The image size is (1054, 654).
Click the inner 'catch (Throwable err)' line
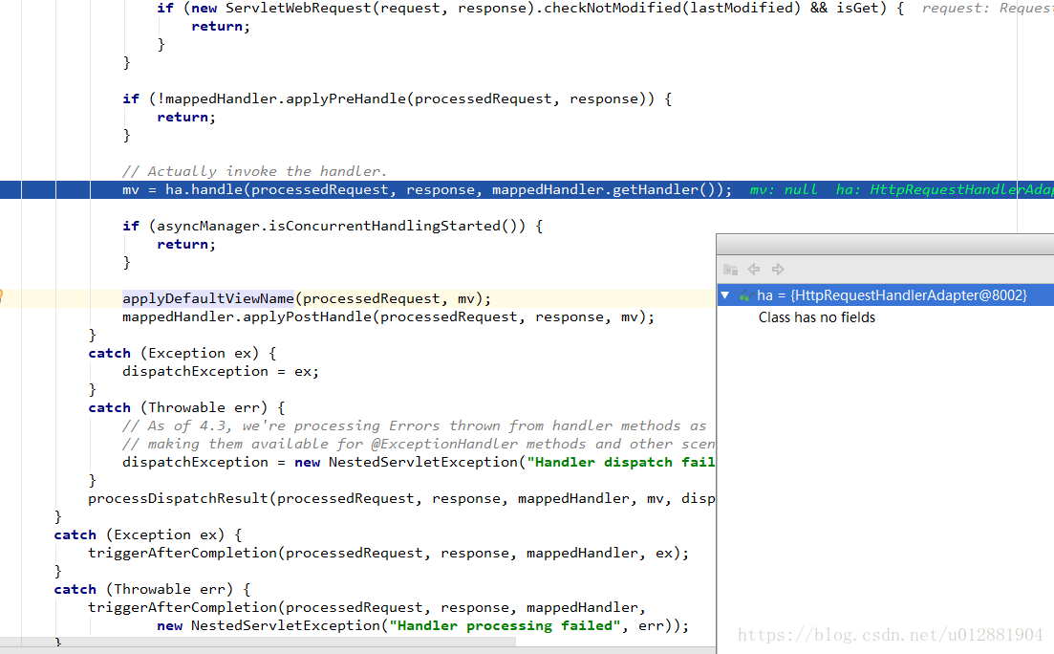[186, 407]
